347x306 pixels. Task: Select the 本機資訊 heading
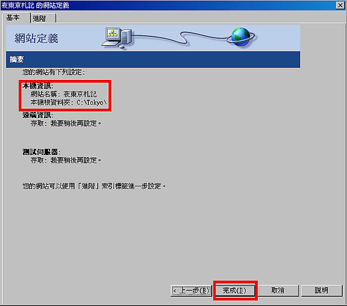[x=38, y=86]
